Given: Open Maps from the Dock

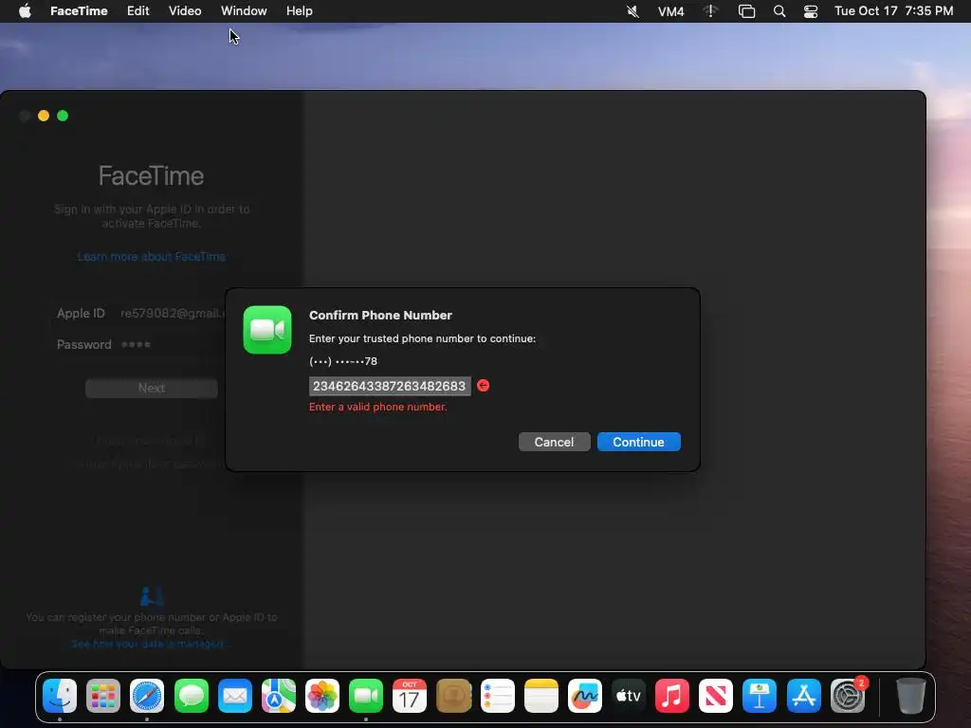Looking at the screenshot, I should coord(278,696).
